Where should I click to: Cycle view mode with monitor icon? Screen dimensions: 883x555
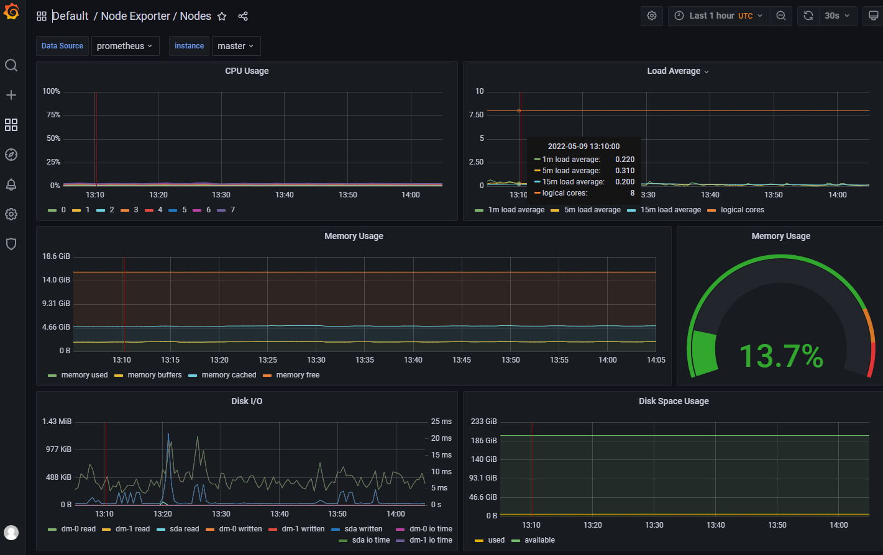873,16
